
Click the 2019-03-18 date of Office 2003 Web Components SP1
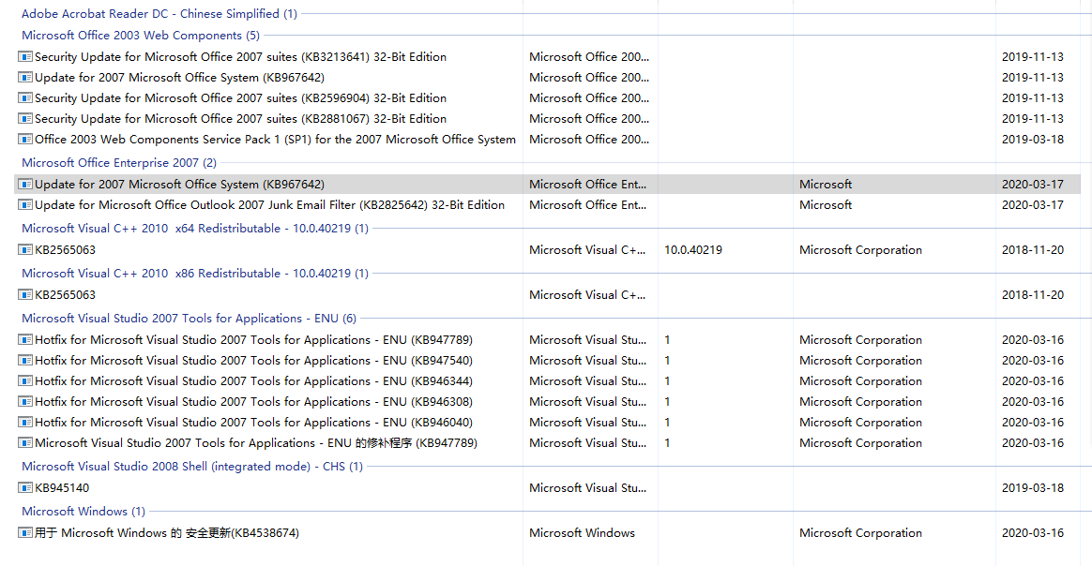click(1033, 139)
